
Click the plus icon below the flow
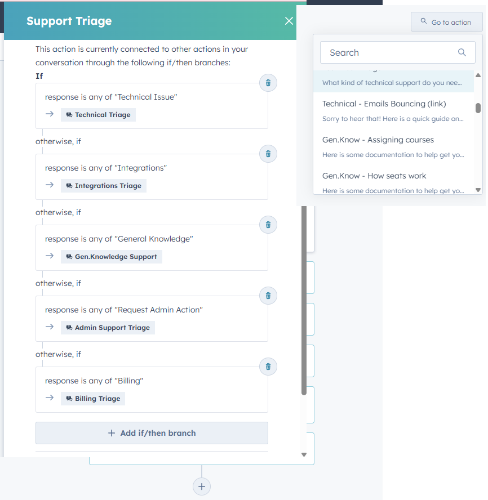pyautogui.click(x=202, y=486)
